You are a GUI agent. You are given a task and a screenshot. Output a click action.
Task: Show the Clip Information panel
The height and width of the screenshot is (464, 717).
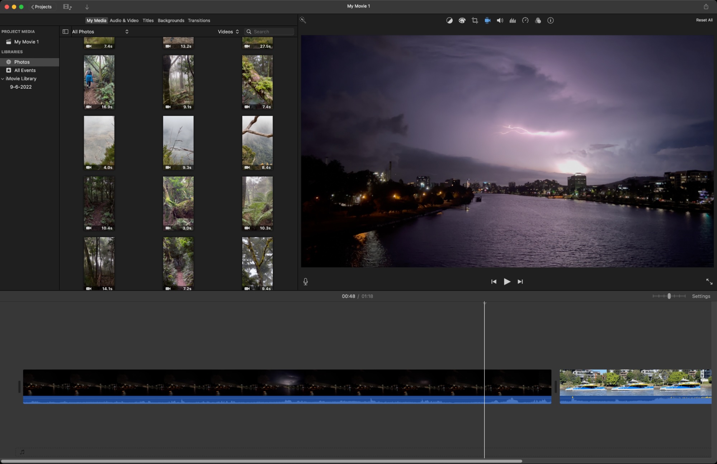click(551, 20)
